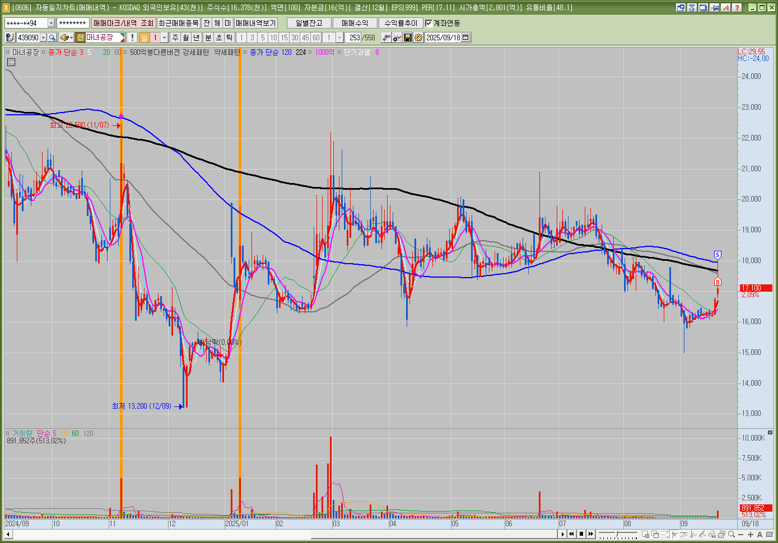Switch to 월 monthly chart
Viewport: 778px width, 543px height.
(186, 38)
